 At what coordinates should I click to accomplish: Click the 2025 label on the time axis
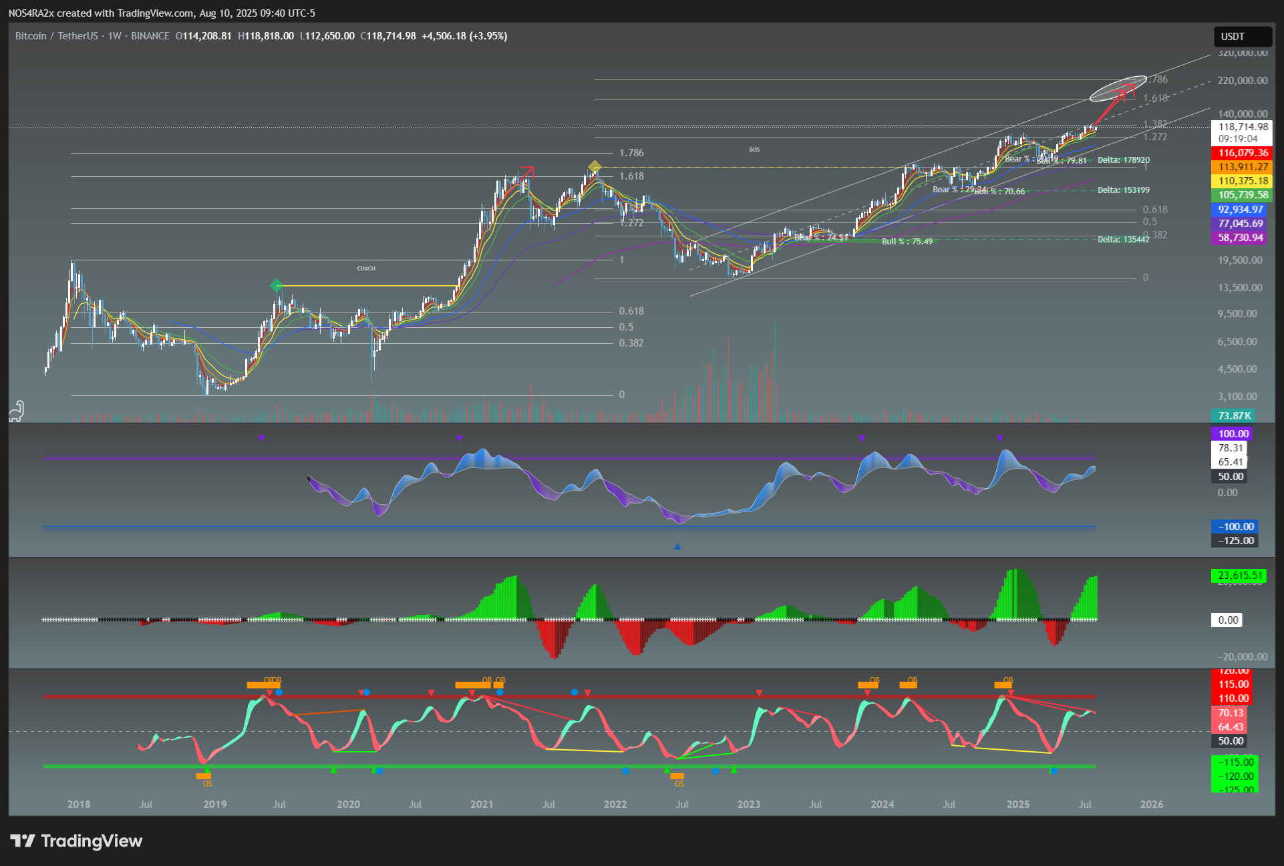pyautogui.click(x=1018, y=805)
